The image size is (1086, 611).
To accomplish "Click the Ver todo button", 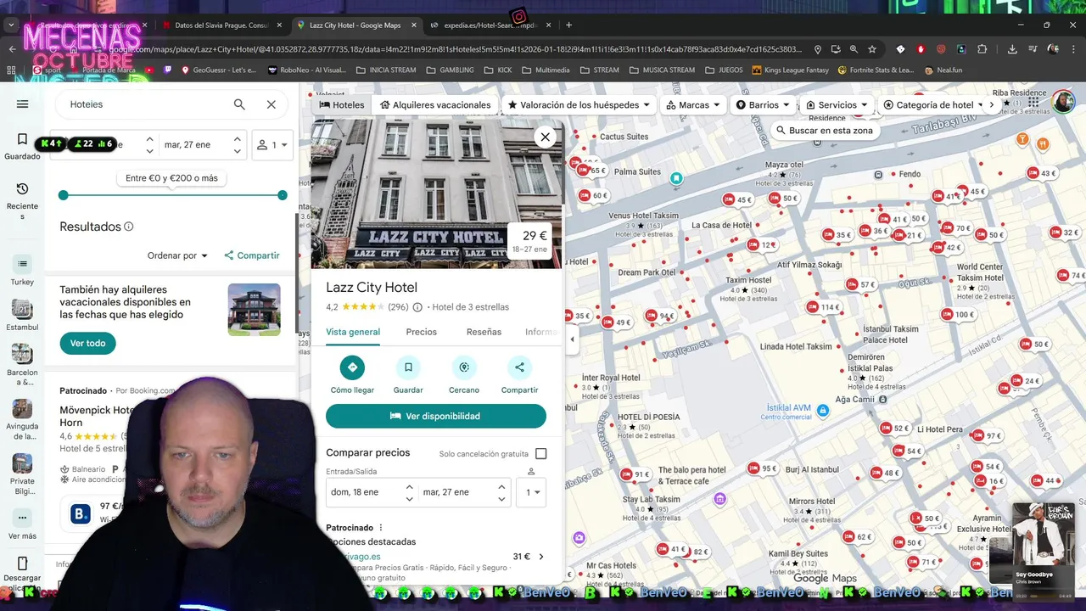I will [x=87, y=343].
